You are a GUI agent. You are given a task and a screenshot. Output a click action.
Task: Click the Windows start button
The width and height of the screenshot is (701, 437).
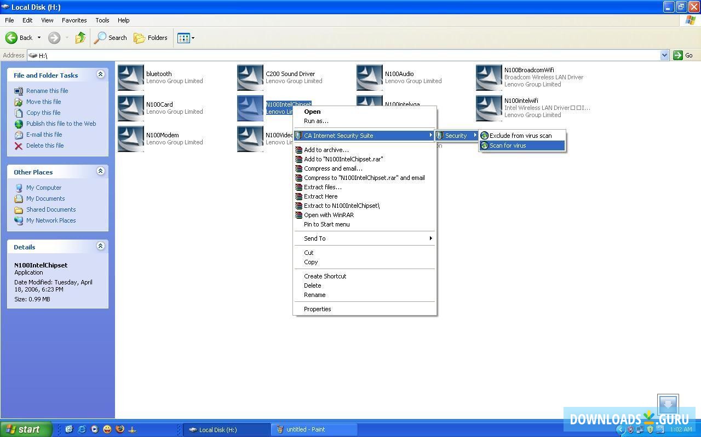pos(26,429)
